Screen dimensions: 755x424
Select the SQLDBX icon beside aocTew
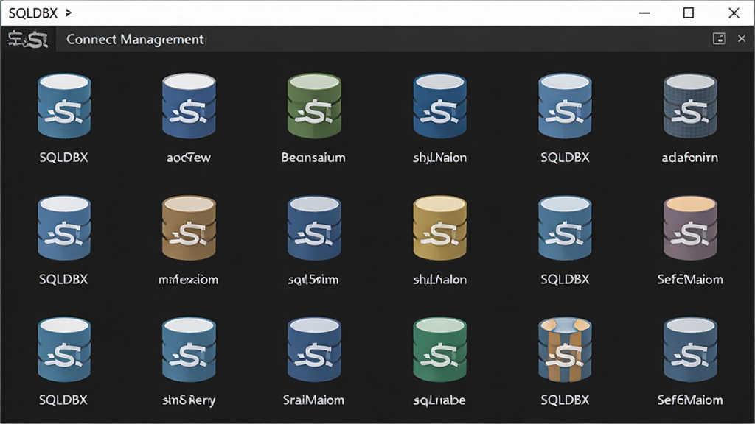64,106
